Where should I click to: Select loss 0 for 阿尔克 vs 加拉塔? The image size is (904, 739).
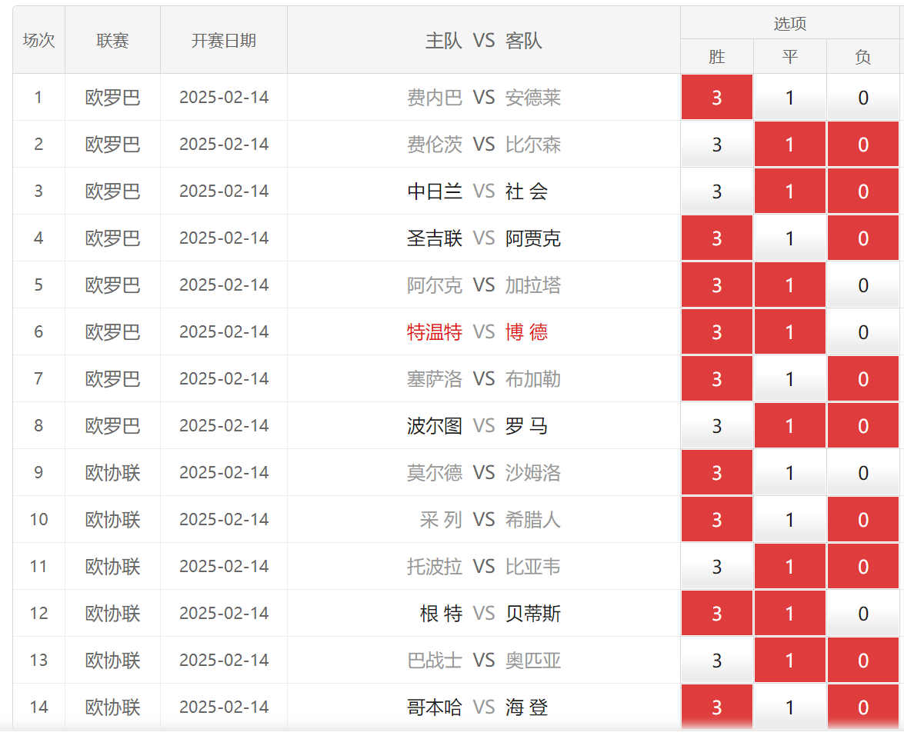pyautogui.click(x=863, y=285)
